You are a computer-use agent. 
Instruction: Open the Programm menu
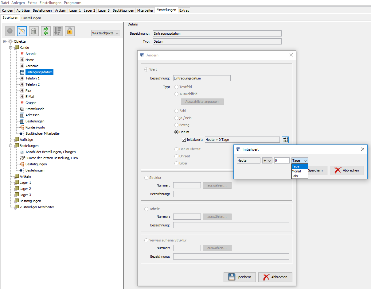(72, 2)
